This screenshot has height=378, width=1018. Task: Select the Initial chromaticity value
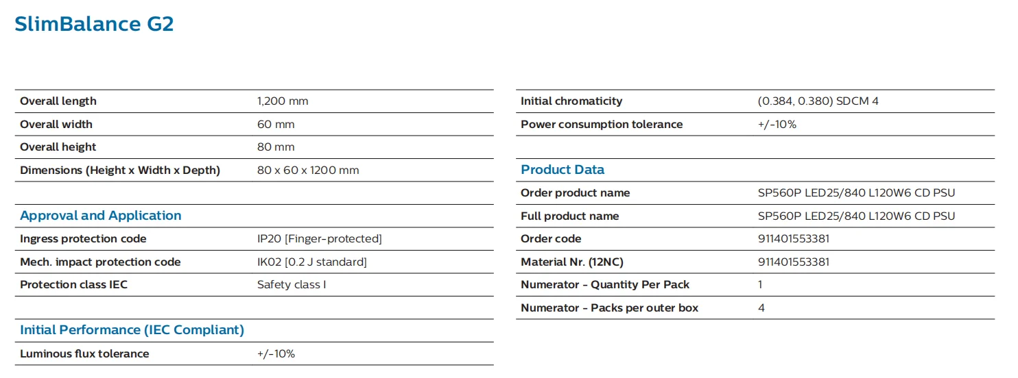(818, 101)
